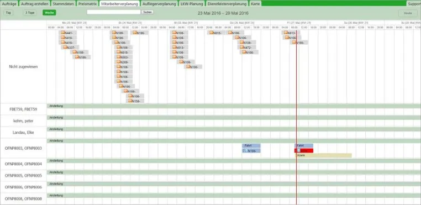Select employee row FBET59, FBET59

23,109
